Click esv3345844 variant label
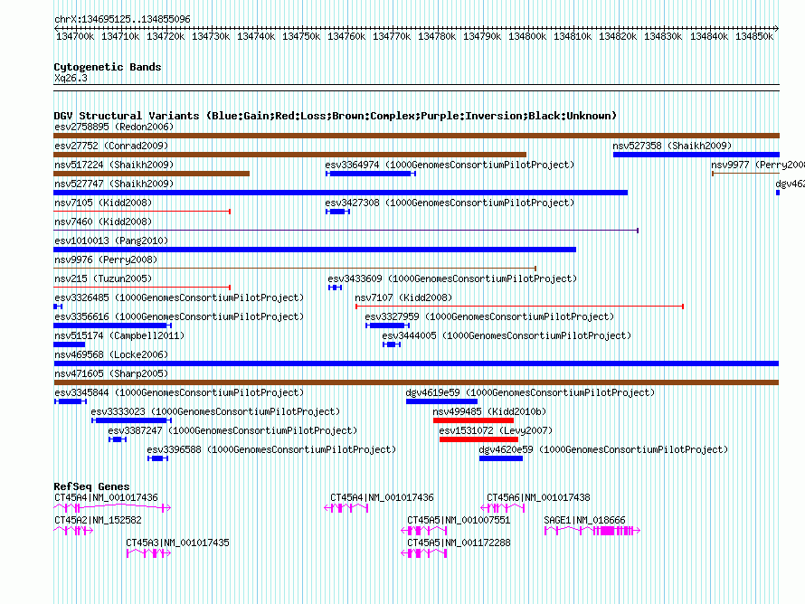The width and height of the screenshot is (805, 604). point(179,392)
